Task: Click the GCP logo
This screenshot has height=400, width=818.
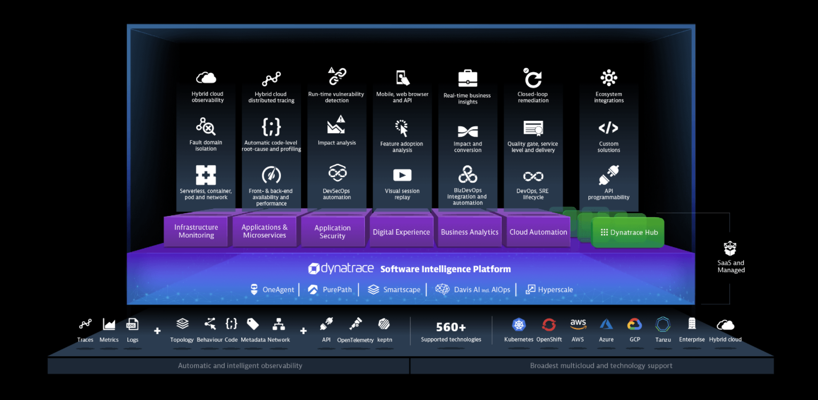Action: click(x=634, y=324)
